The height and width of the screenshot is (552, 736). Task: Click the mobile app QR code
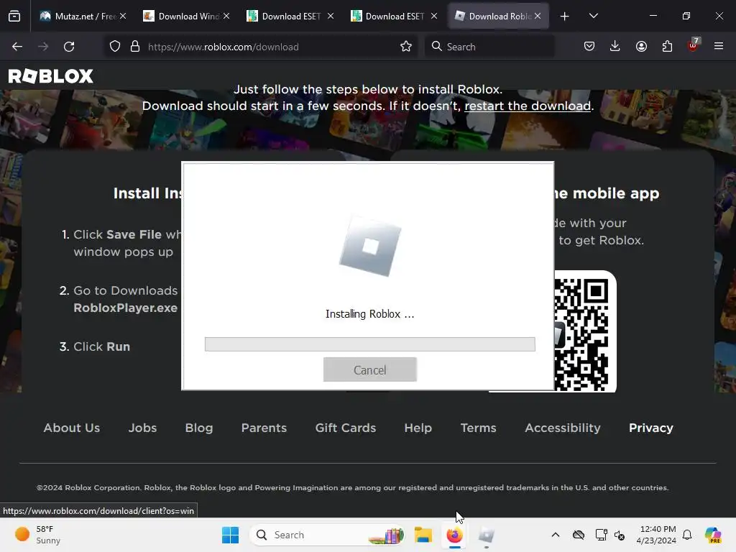(x=585, y=331)
